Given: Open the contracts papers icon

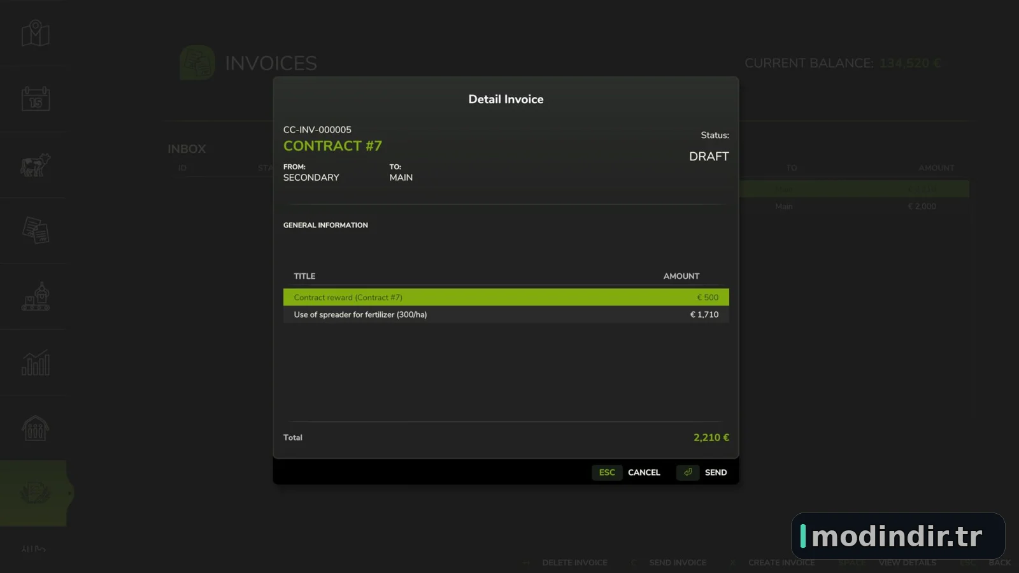Looking at the screenshot, I should click(x=36, y=230).
